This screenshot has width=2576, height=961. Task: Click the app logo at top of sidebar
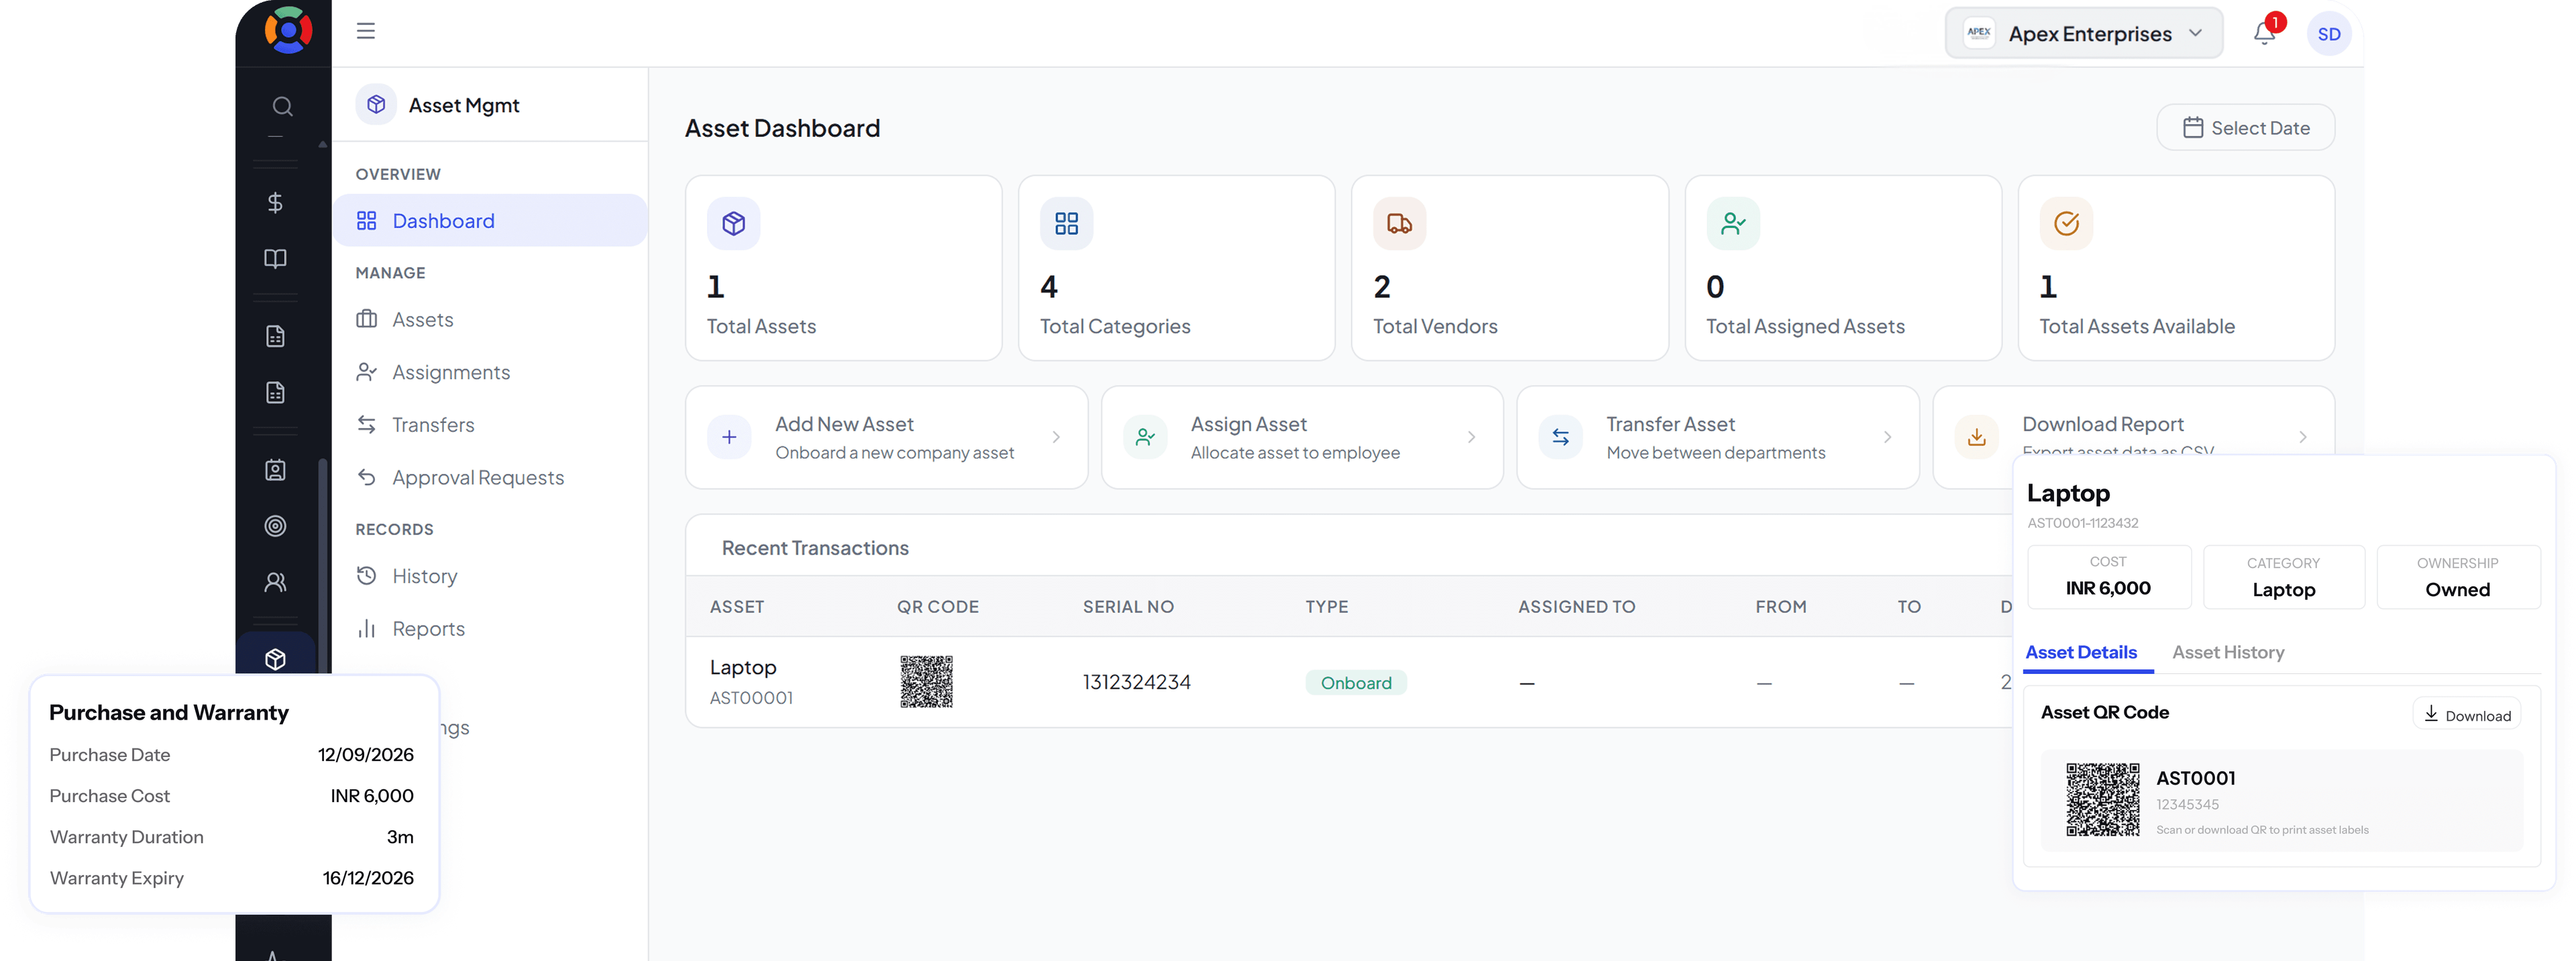[288, 30]
